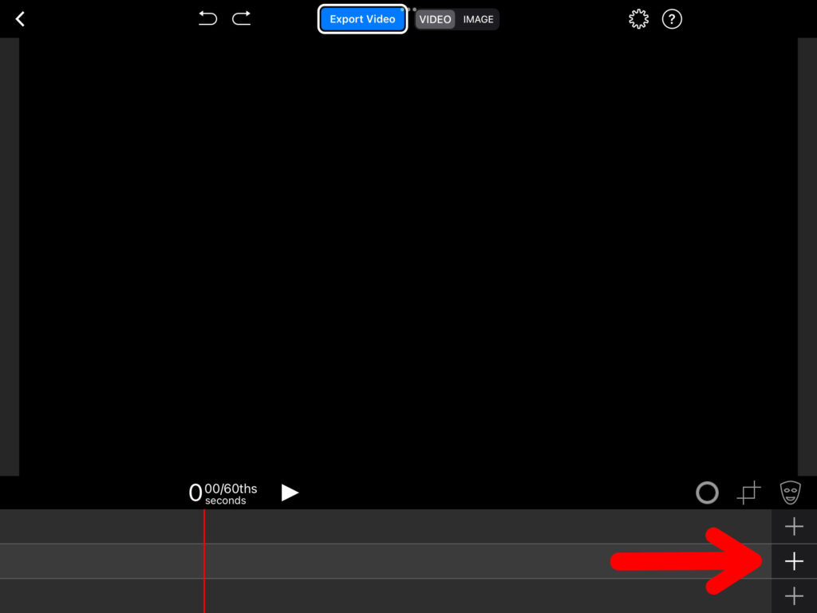Tap the seconds time counter
817x613 pixels.
(x=223, y=493)
